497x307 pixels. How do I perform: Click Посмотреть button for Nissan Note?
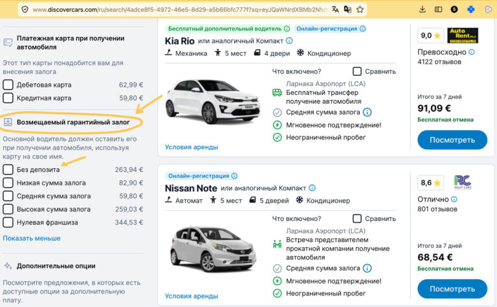pos(452,289)
